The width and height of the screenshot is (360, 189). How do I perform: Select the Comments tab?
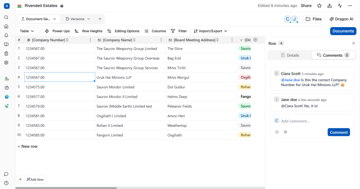point(332,55)
